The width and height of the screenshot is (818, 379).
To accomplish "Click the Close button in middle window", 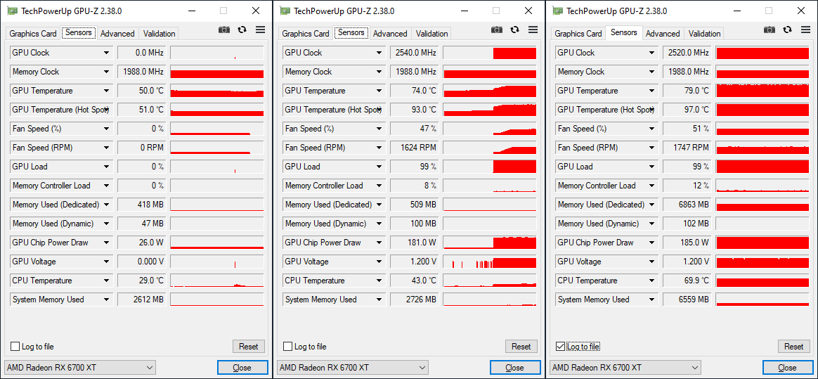I will [515, 368].
